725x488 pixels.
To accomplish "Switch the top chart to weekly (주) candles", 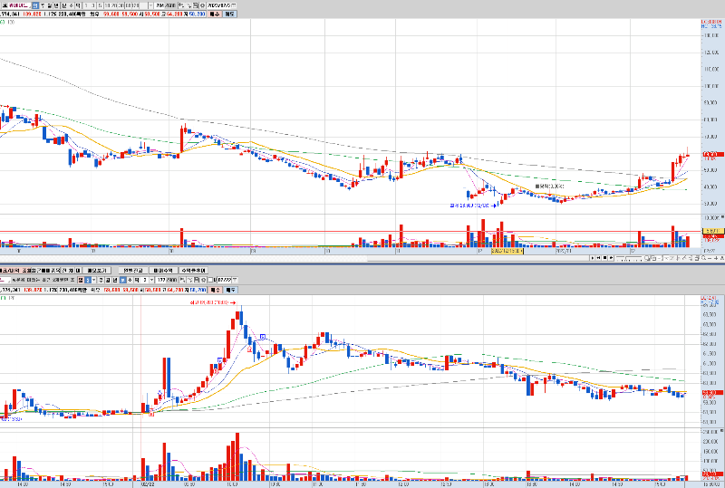I will click(43, 5).
